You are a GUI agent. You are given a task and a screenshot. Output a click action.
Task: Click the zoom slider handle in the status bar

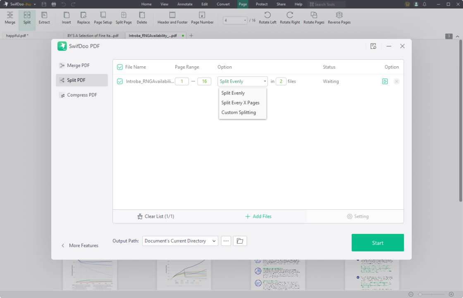tap(420, 294)
